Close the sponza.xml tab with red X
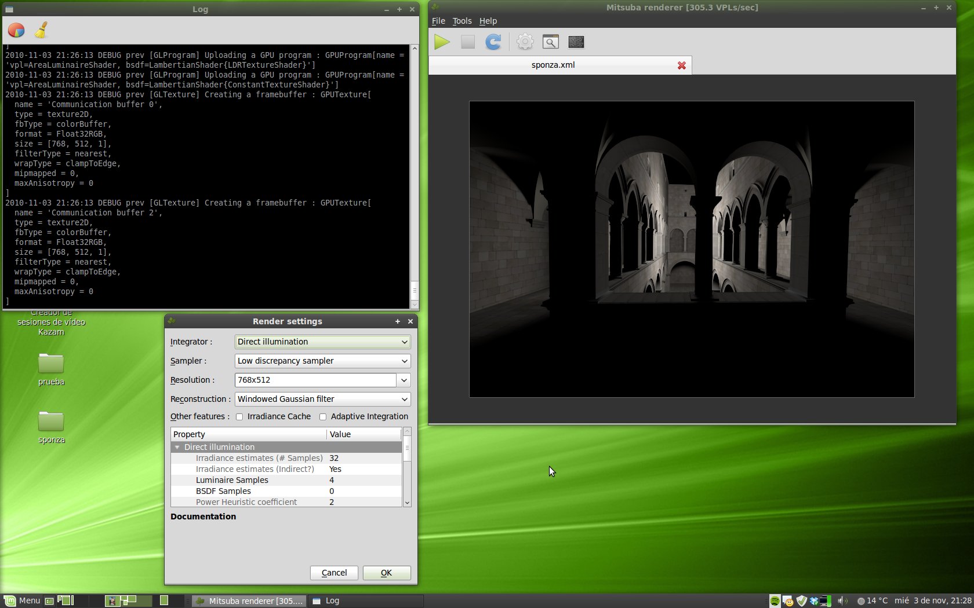This screenshot has width=974, height=608. (682, 65)
